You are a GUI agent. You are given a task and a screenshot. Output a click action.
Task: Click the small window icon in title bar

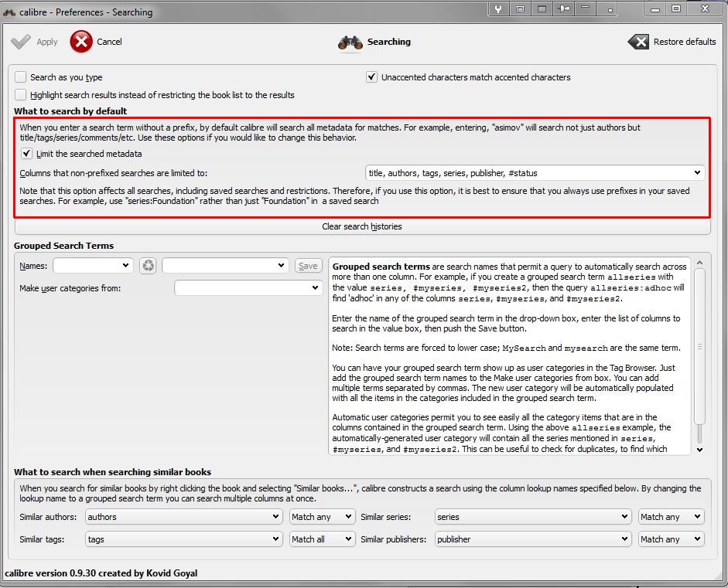(x=520, y=9)
